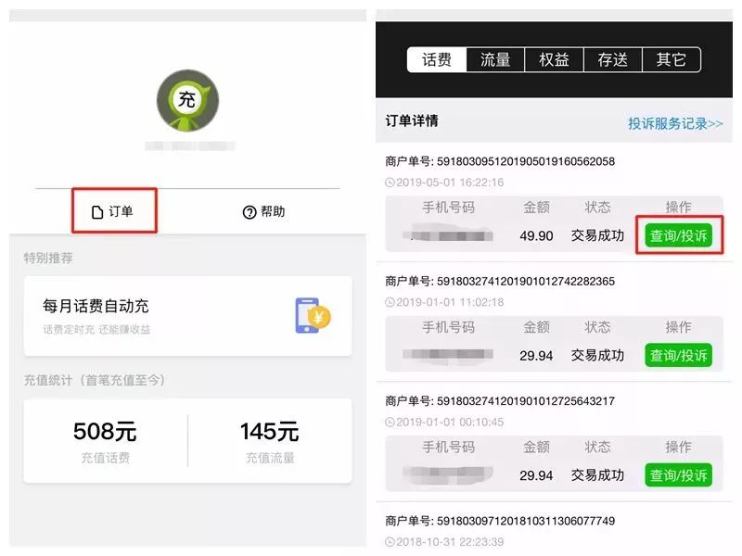742x556 pixels.
Task: Open the 存送 tab
Action: pos(613,58)
